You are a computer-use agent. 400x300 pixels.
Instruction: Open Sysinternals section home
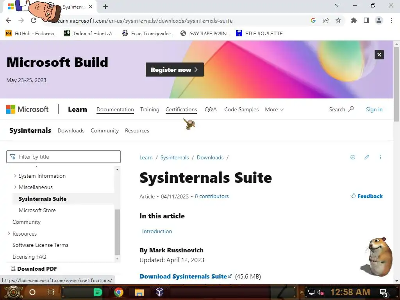pos(30,130)
